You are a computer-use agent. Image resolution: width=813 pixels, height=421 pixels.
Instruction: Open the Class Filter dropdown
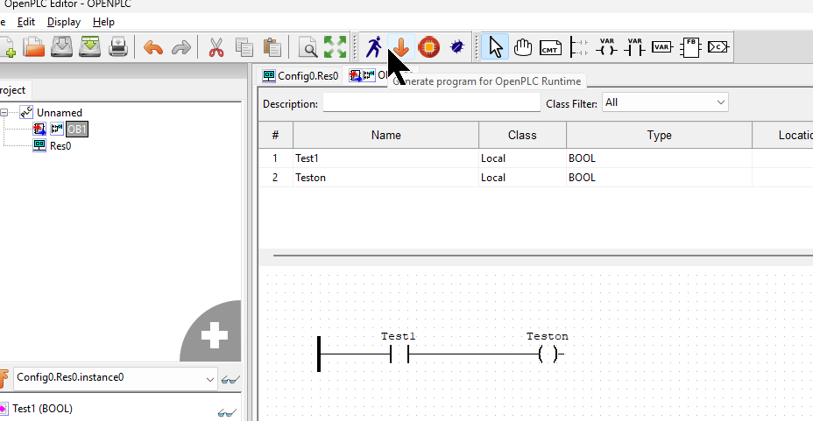[x=665, y=102]
